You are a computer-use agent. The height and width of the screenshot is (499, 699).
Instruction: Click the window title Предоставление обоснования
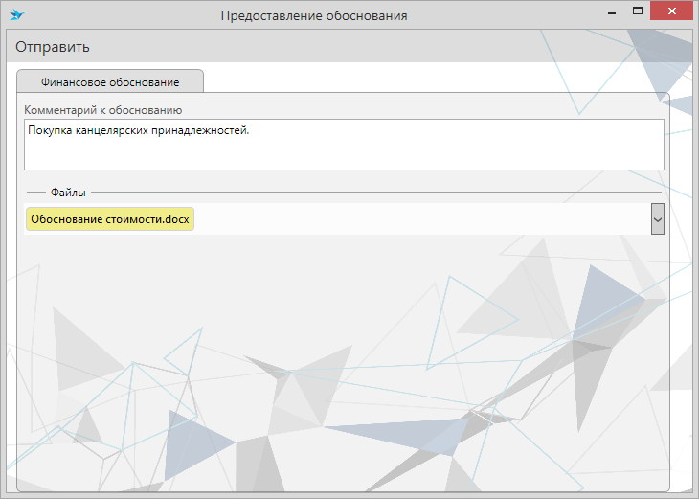pos(313,15)
